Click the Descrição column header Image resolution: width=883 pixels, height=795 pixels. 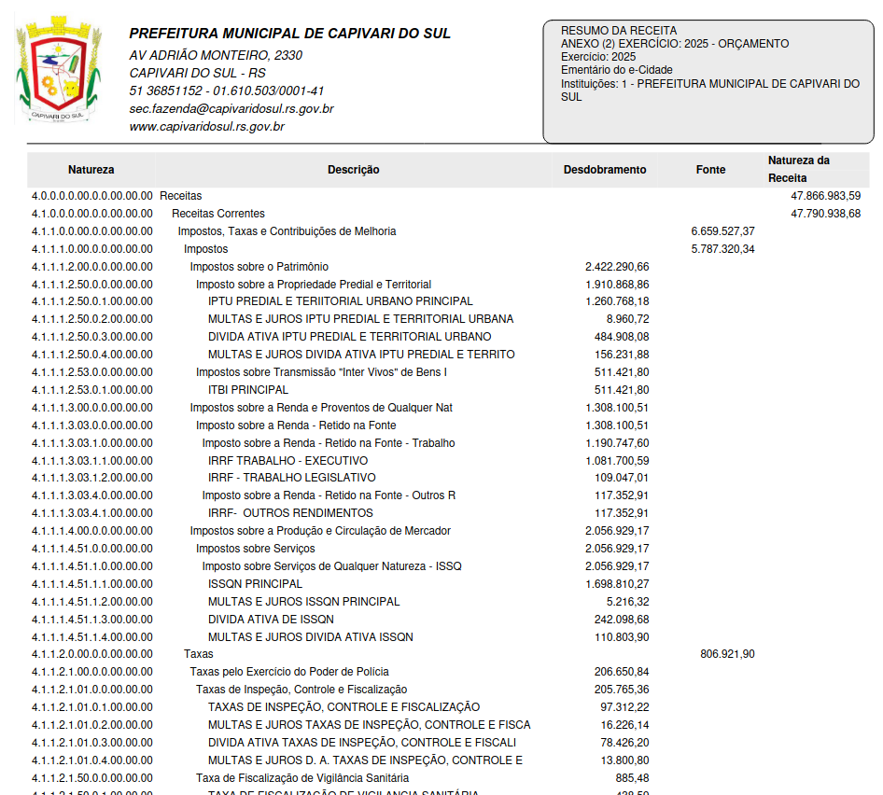pos(353,170)
